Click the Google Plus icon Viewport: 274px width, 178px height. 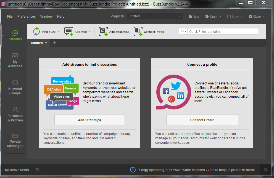pyautogui.click(x=172, y=99)
